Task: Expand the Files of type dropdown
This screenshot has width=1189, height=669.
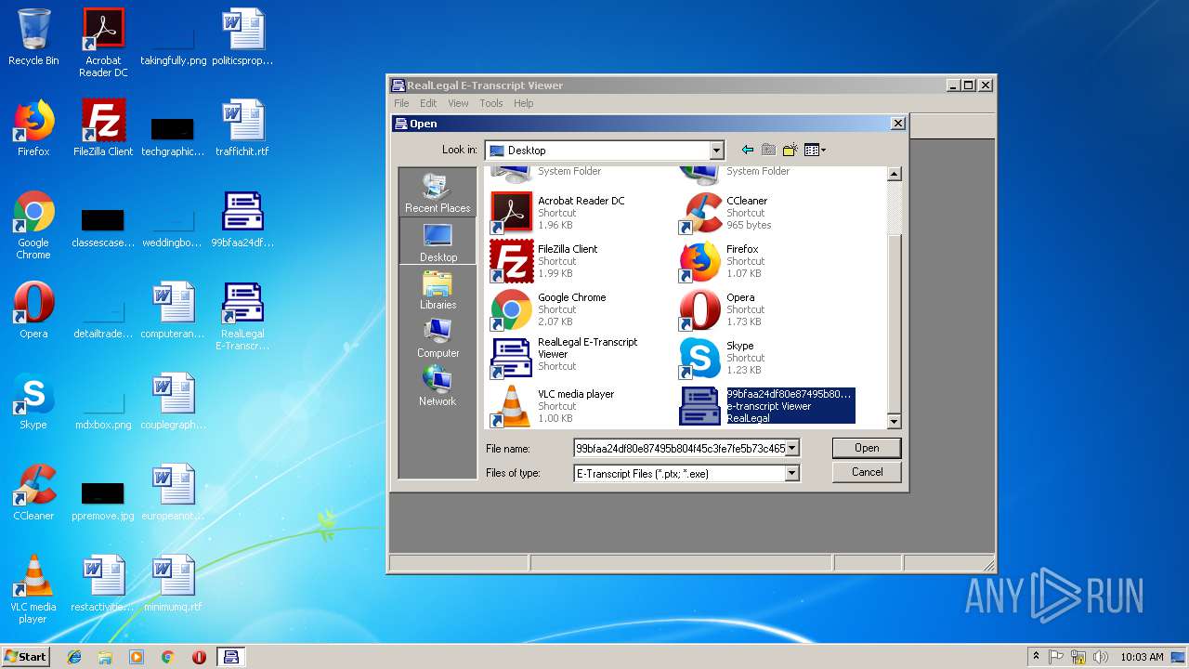Action: [x=791, y=473]
